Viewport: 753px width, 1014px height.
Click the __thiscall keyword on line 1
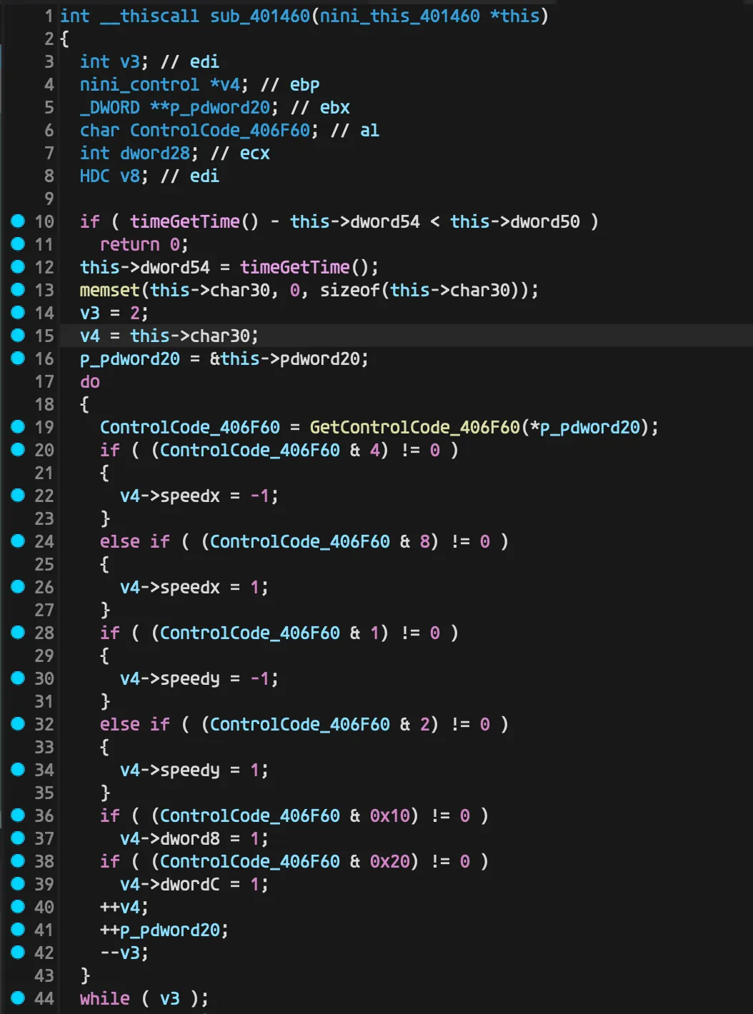pyautogui.click(x=149, y=16)
